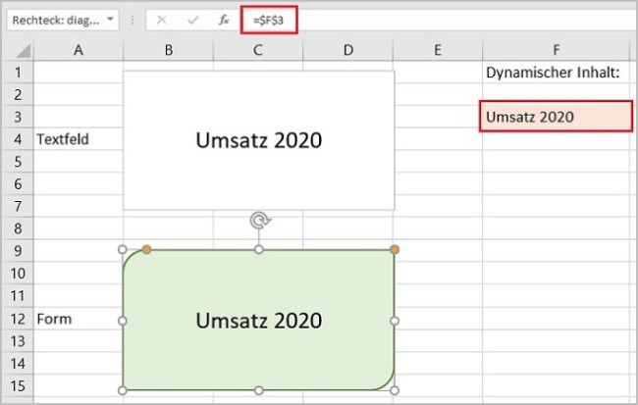This screenshot has height=405, width=638.
Task: Open the Insert Function fx dialog
Action: [224, 20]
